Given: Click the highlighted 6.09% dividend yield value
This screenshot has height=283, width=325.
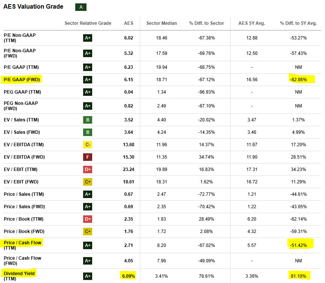Looking at the screenshot, I should click(129, 276).
